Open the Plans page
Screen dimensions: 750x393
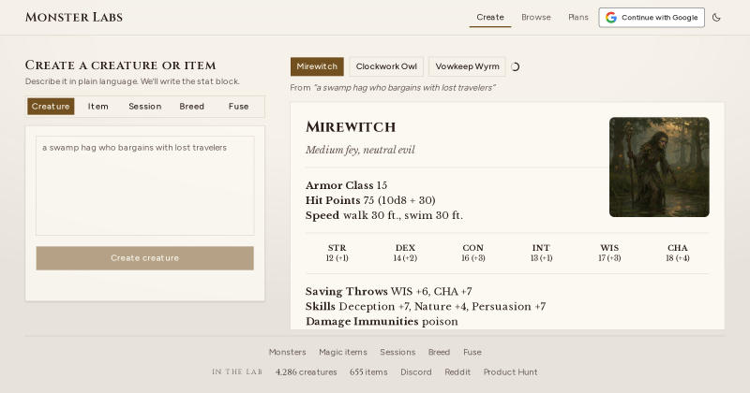(578, 17)
